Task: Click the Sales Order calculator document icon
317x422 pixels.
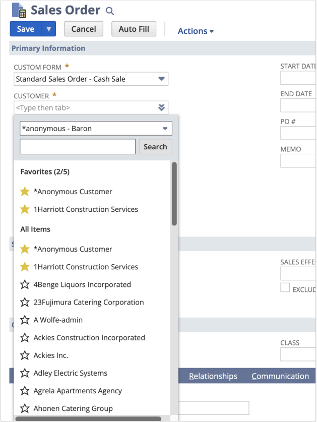Action: point(19,10)
